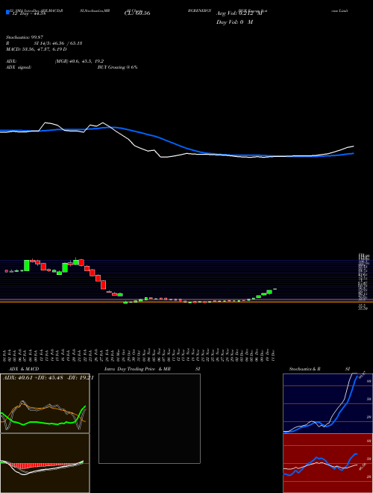Click the orange support line across price chart
This screenshot has height=493, width=373.
pos(186,301)
